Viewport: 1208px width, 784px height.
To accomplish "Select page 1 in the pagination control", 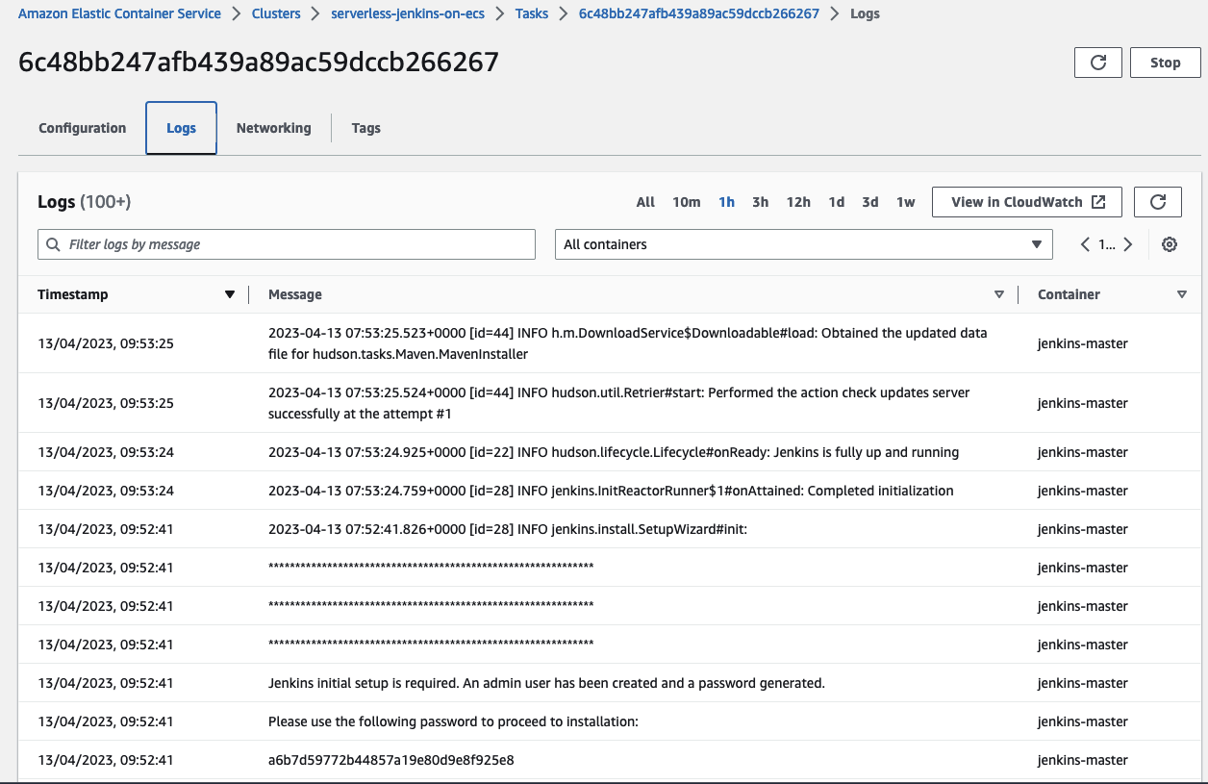I will click(1103, 244).
